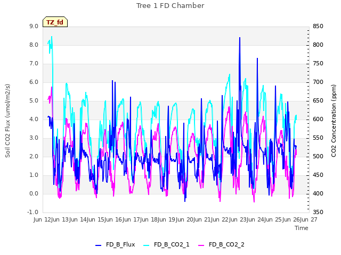The image size is (341, 255).
Task: Click the 350 right axis value
Action: tap(318, 212)
